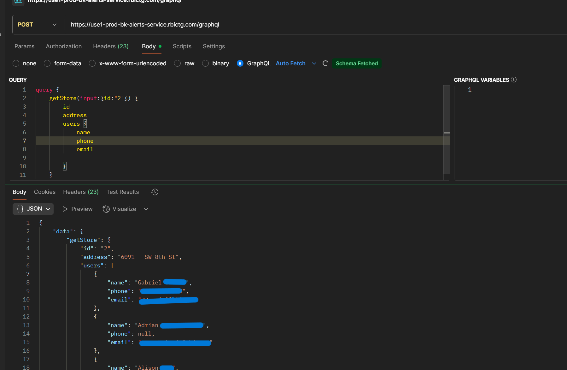The height and width of the screenshot is (370, 567).
Task: Open the response Headers (23) tab
Action: 81,192
